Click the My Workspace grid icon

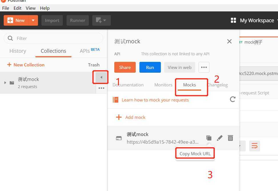click(233, 20)
